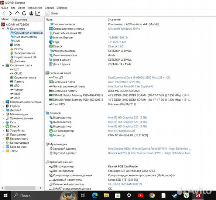Click the Программы tree icon
Image resolution: width=216 pixels, height=200 pixels.
[x=7, y=134]
